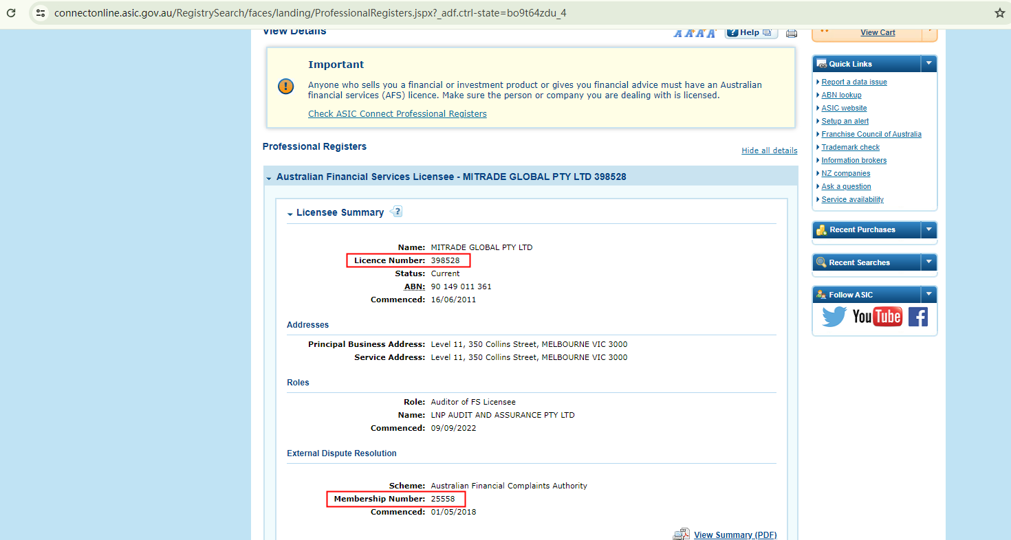Image resolution: width=1011 pixels, height=540 pixels.
Task: Open ASIC's Twitter bird icon
Action: [x=834, y=317]
